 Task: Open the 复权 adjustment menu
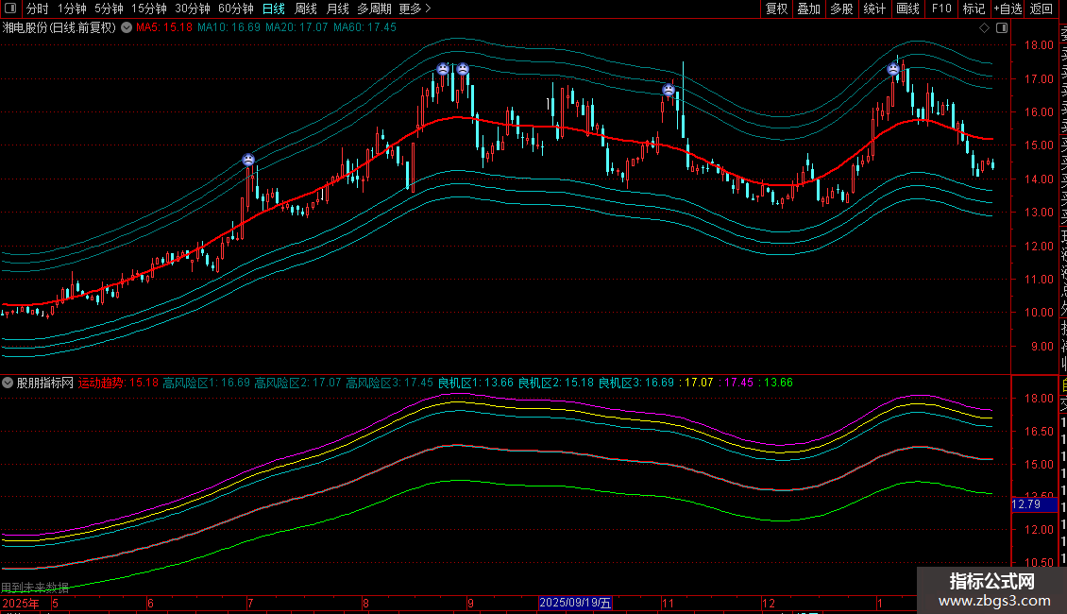[776, 9]
